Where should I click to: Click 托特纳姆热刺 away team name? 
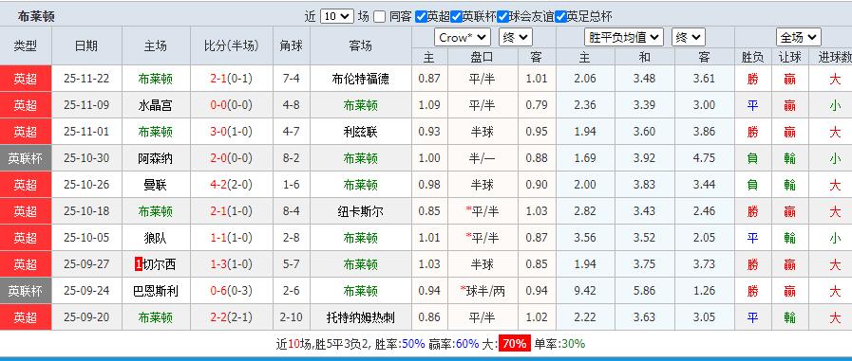pyautogui.click(x=360, y=317)
